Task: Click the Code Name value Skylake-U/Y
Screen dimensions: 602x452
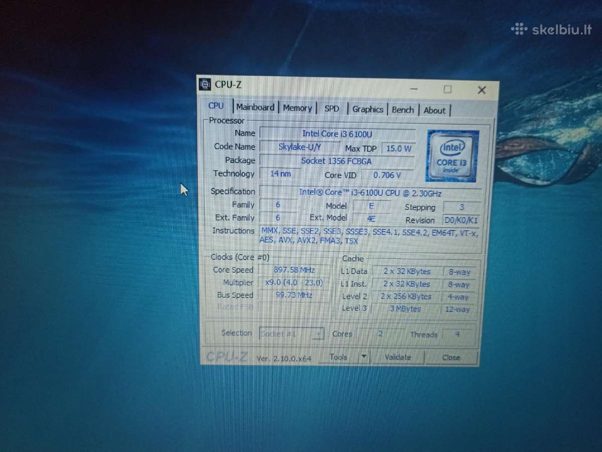Action: click(299, 147)
